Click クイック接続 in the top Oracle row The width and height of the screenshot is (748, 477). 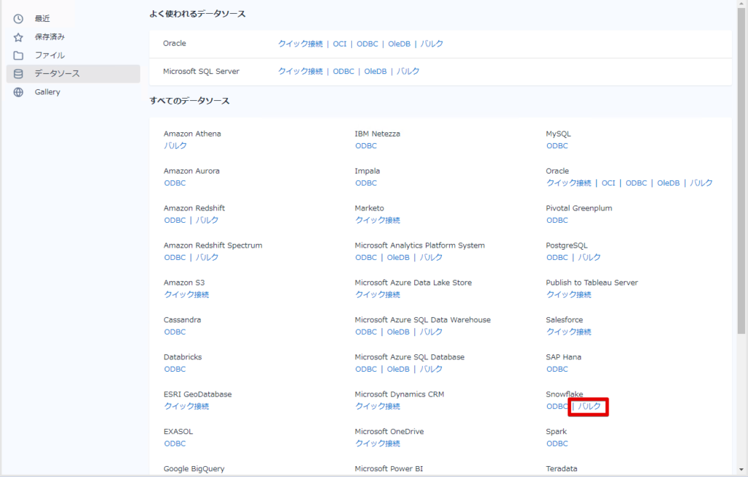(300, 44)
